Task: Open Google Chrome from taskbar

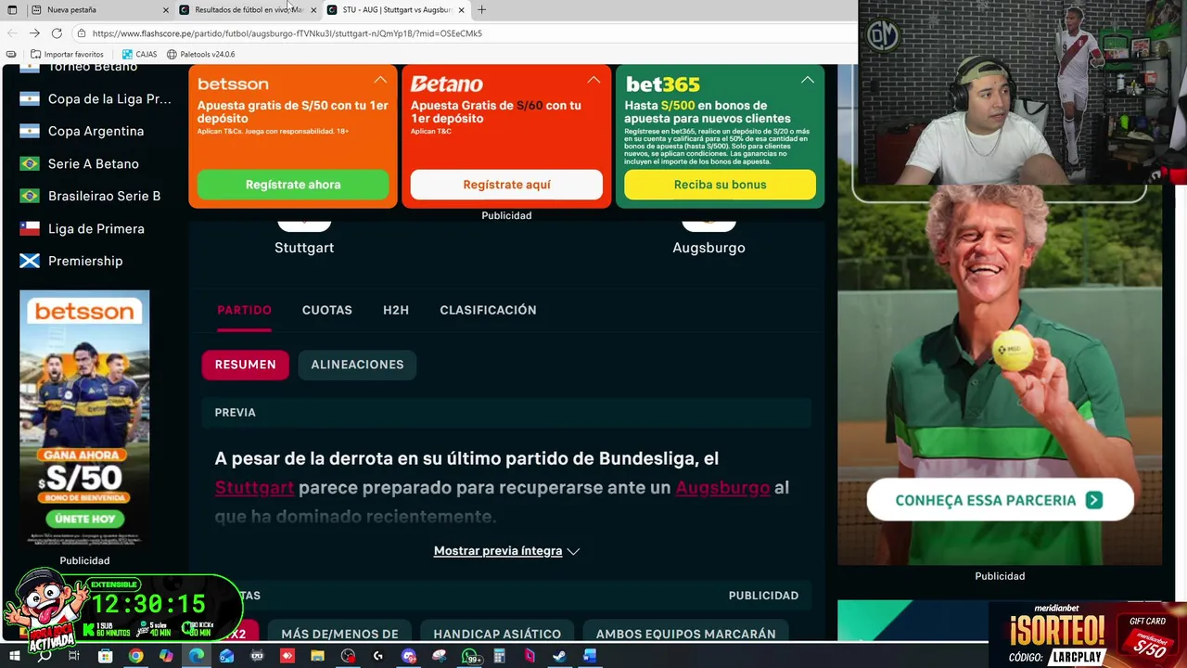Action: [135, 656]
